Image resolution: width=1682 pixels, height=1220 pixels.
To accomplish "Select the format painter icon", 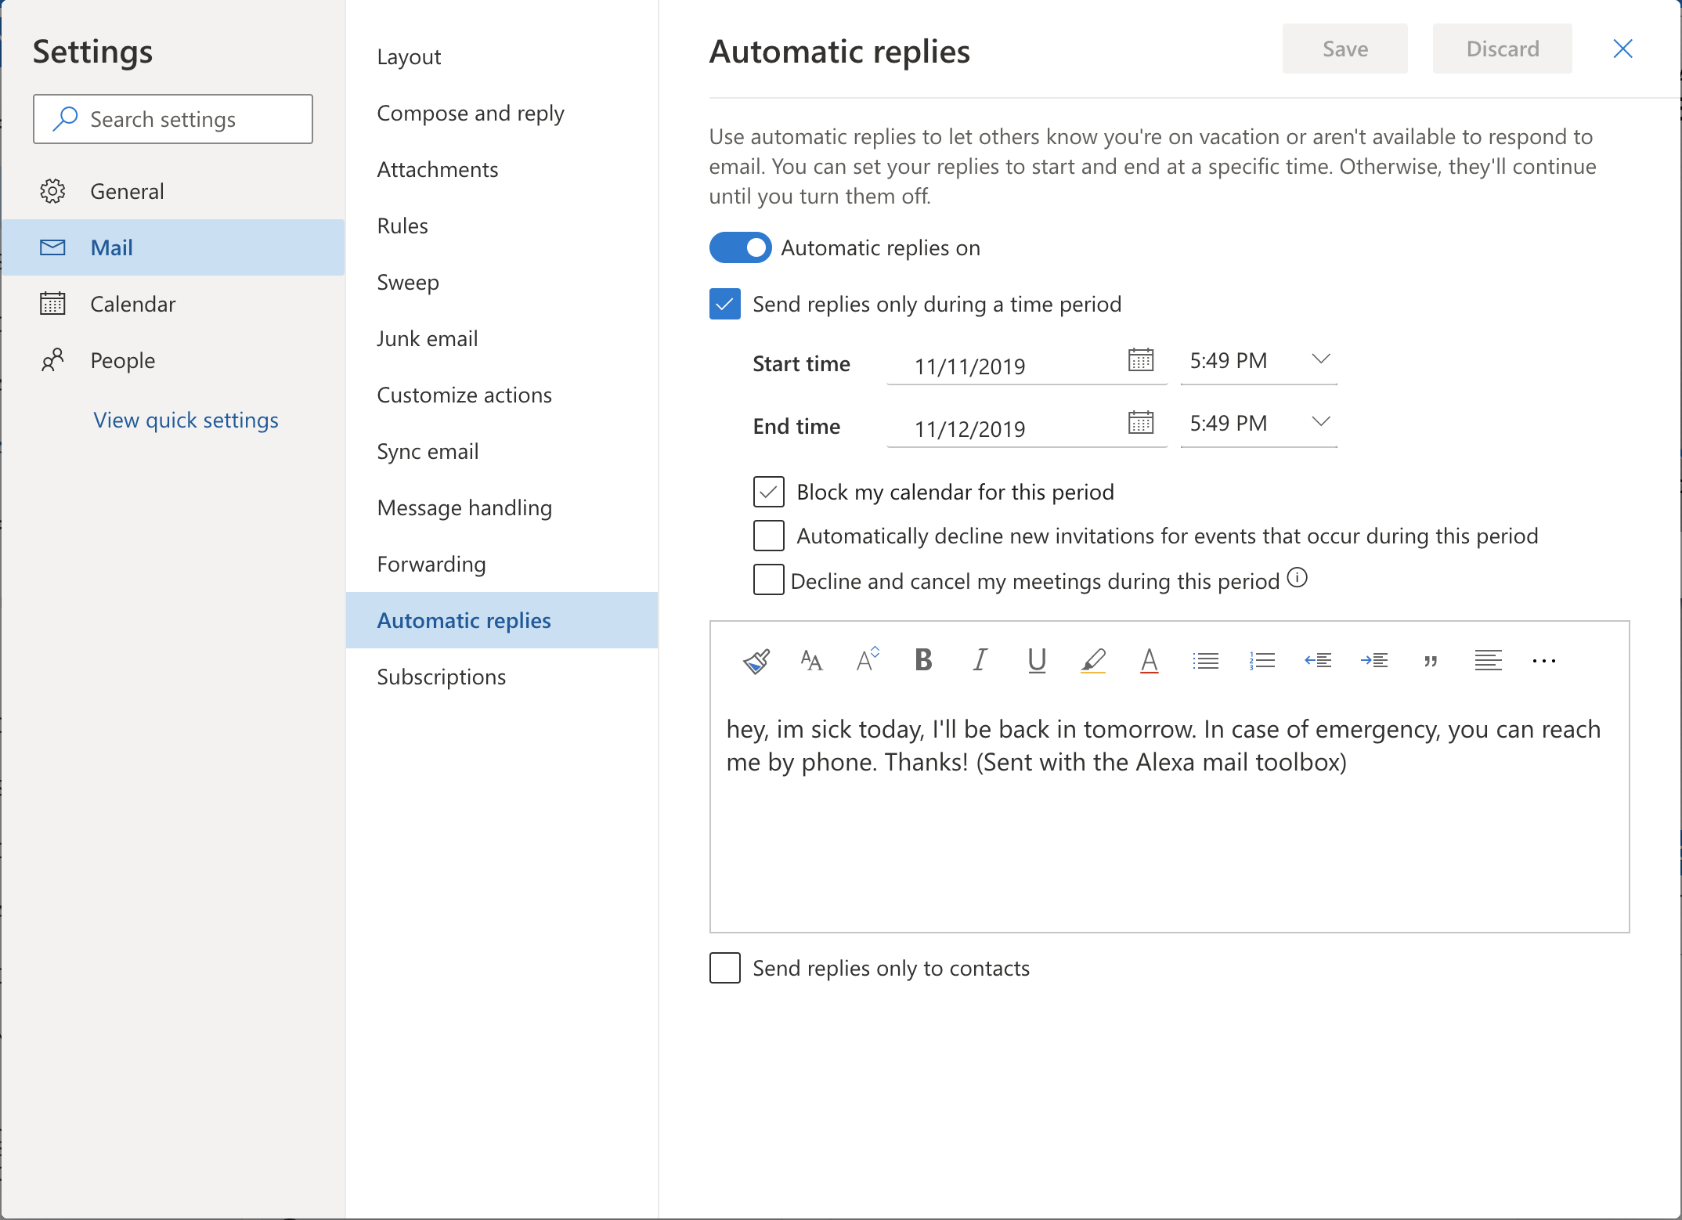I will pos(756,661).
